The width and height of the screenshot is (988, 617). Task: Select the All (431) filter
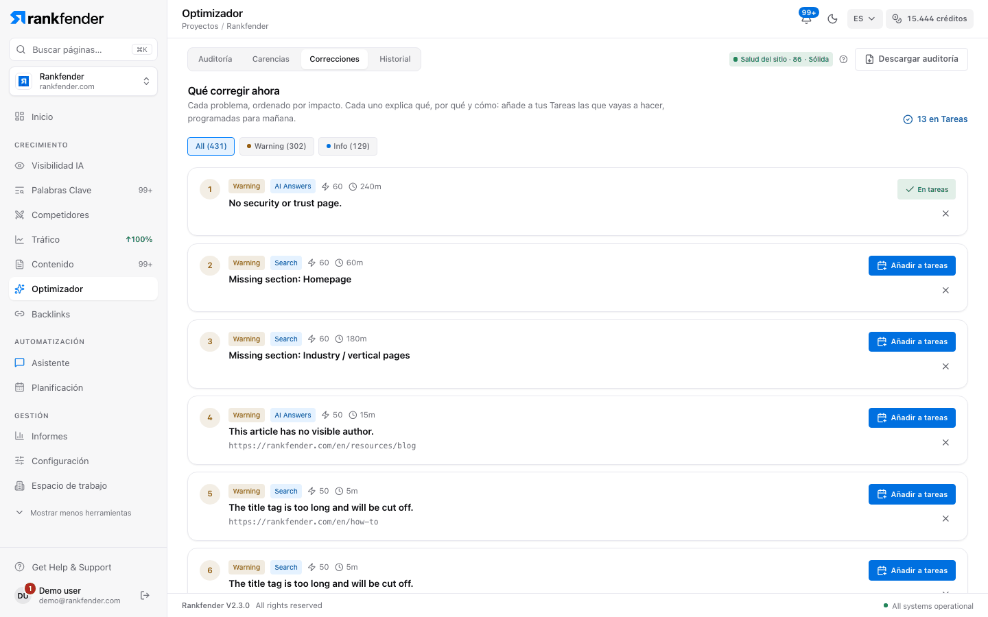click(x=211, y=146)
